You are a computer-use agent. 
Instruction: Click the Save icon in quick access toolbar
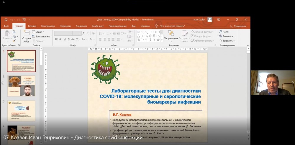pyautogui.click(x=6, y=19)
